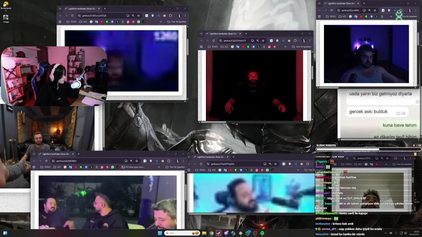This screenshot has width=422, height=237.
Task: Open YouTube bookmark in CqSiGYtdxLCP window
Action: pos(243,47)
